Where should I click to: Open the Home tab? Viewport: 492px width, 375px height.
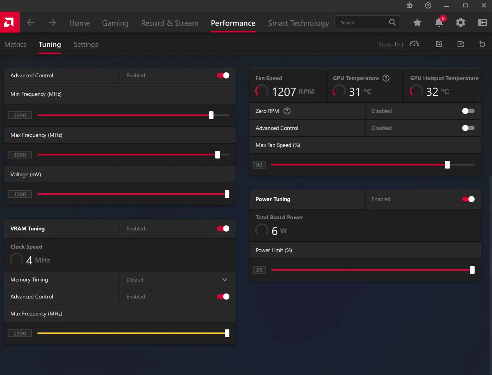tap(80, 23)
